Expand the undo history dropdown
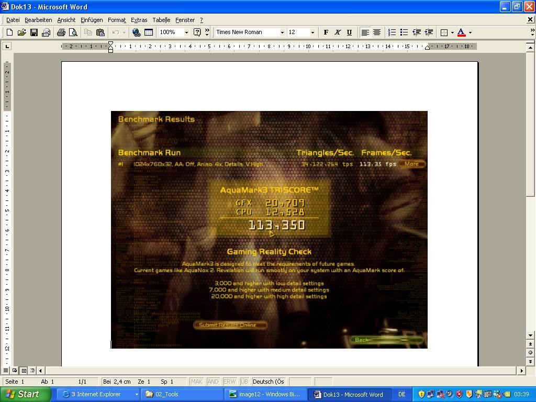 tap(124, 32)
